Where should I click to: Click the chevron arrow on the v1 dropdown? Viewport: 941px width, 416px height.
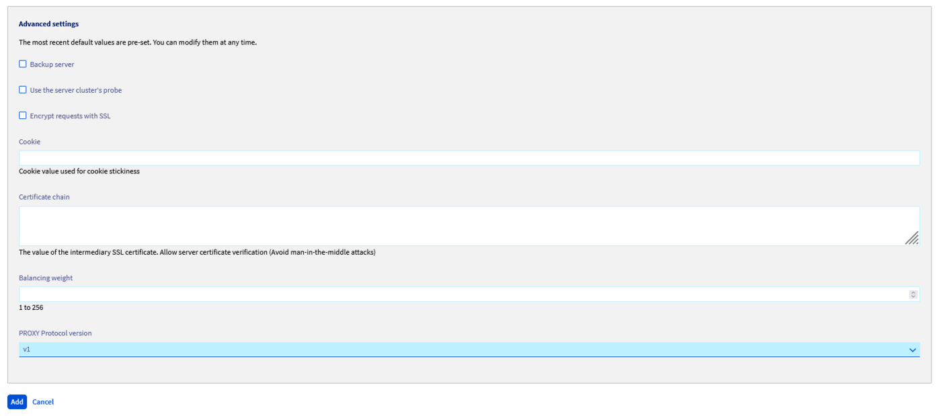click(912, 350)
